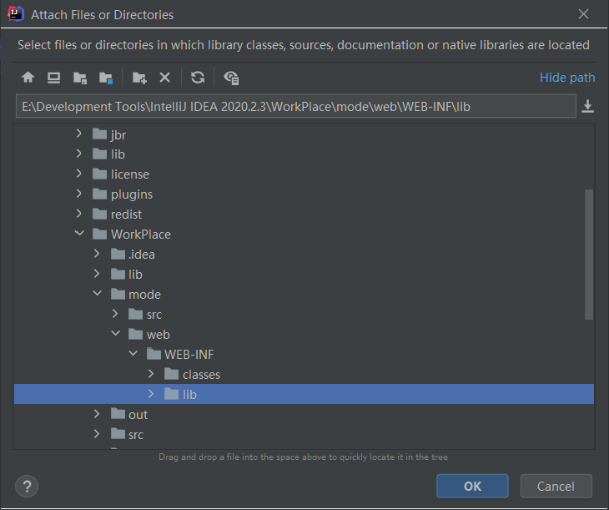The height and width of the screenshot is (510, 609).
Task: Click the Delete (X) toolbar icon
Action: pos(164,78)
